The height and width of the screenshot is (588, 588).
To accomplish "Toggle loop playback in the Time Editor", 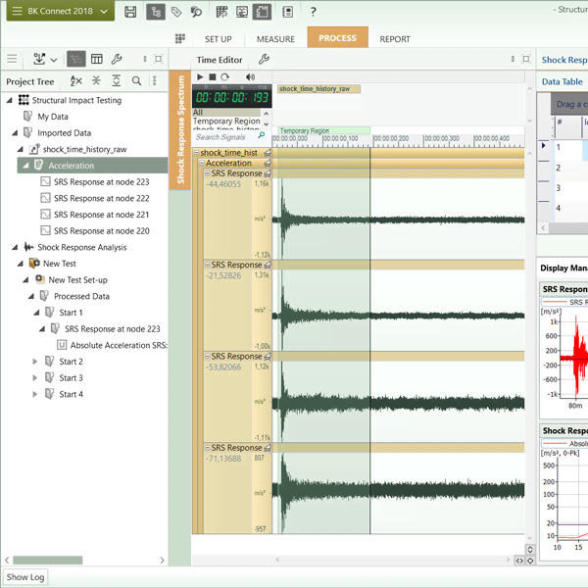I will 225,76.
